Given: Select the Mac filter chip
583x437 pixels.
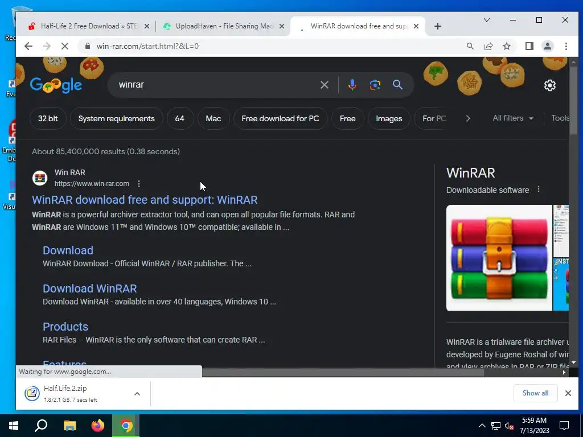Looking at the screenshot, I should [214, 118].
